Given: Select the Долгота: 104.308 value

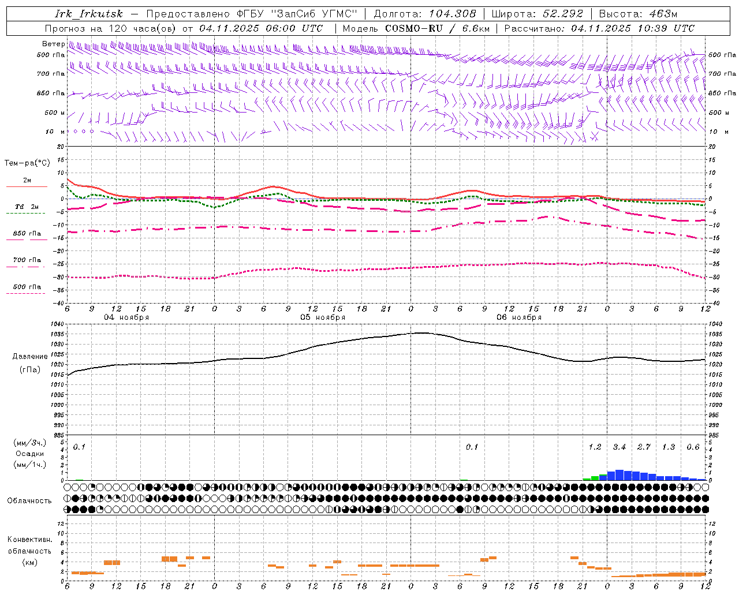Looking at the screenshot, I should pos(425,14).
